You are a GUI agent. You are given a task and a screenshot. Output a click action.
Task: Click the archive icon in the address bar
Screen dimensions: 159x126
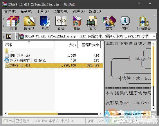pyautogui.click(x=21, y=36)
